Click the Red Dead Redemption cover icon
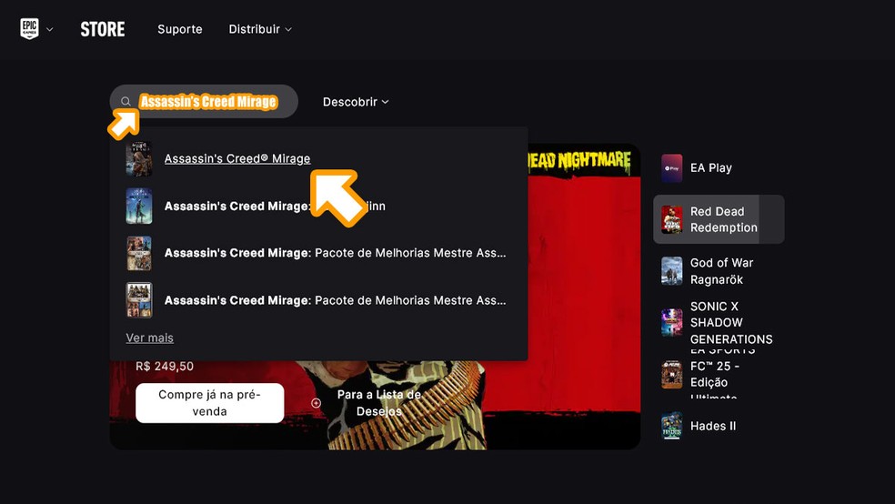The height and width of the screenshot is (504, 895). [672, 219]
